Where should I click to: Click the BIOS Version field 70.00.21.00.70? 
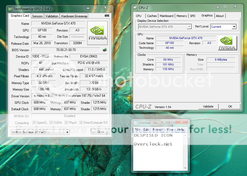click(66, 50)
